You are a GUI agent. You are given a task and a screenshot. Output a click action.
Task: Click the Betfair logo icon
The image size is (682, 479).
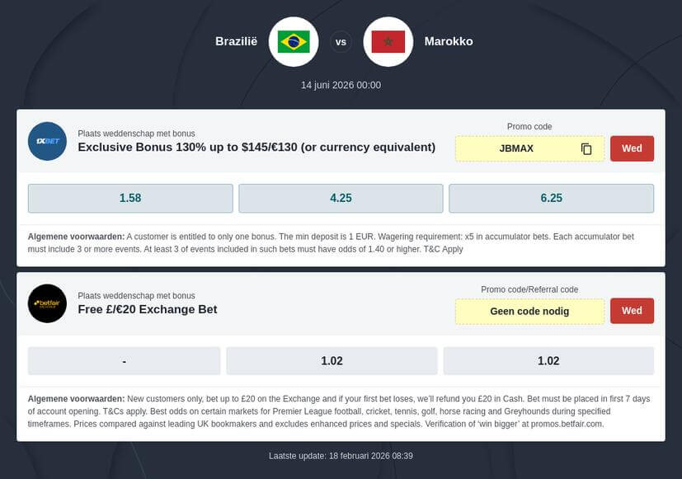[x=47, y=303]
